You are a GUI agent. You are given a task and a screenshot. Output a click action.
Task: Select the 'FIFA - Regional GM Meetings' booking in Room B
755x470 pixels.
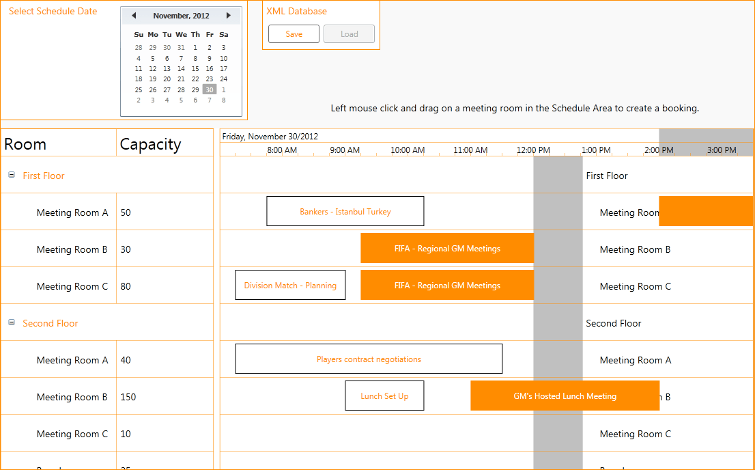(446, 248)
